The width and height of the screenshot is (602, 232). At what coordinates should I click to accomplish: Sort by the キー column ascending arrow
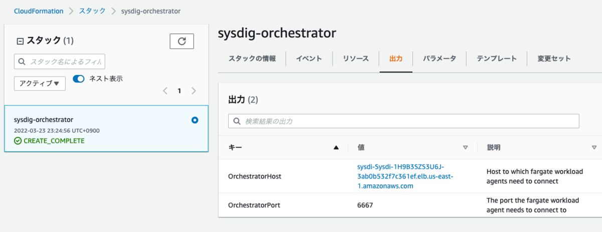pos(336,147)
